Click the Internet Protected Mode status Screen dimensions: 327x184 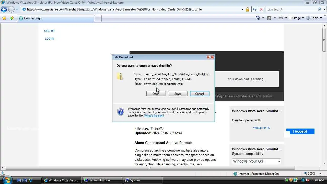point(256,174)
